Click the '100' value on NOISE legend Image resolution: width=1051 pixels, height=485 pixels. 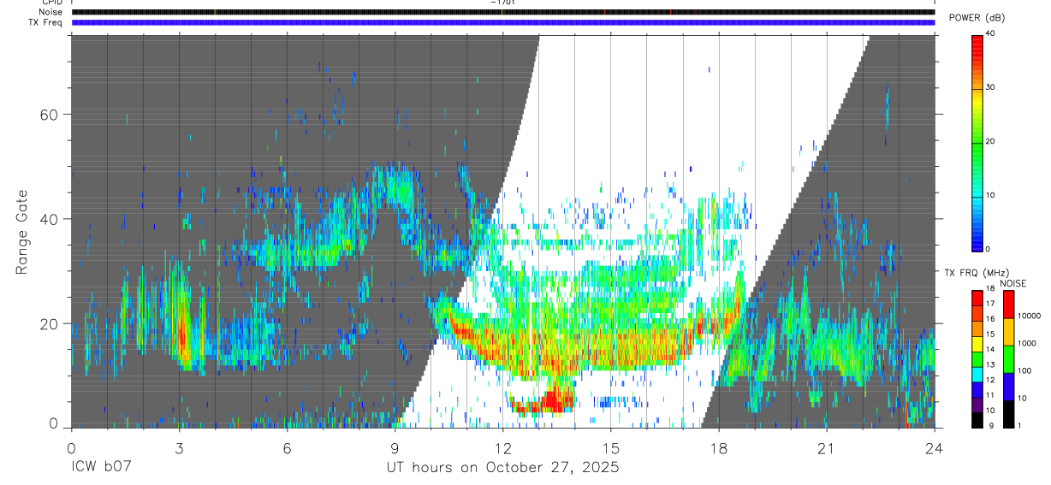pyautogui.click(x=1026, y=370)
